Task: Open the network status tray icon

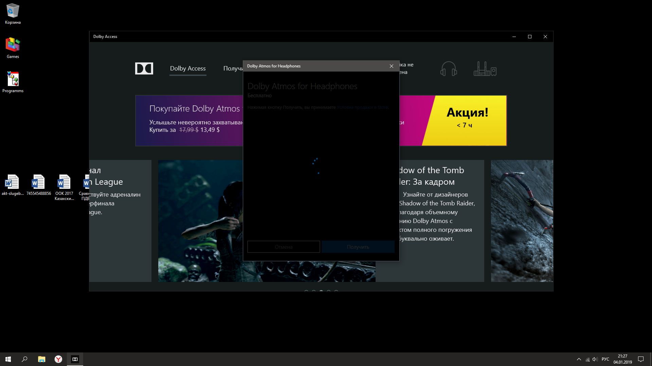Action: pyautogui.click(x=587, y=359)
